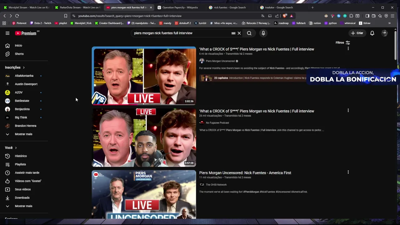Expand Mostrar mais under Inscrições

[24, 134]
